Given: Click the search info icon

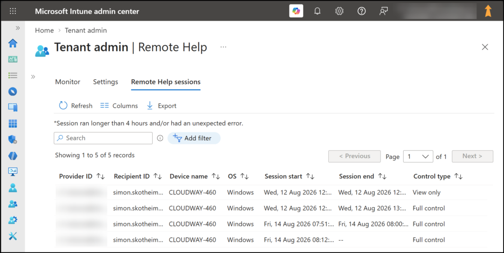Looking at the screenshot, I should tap(160, 138).
